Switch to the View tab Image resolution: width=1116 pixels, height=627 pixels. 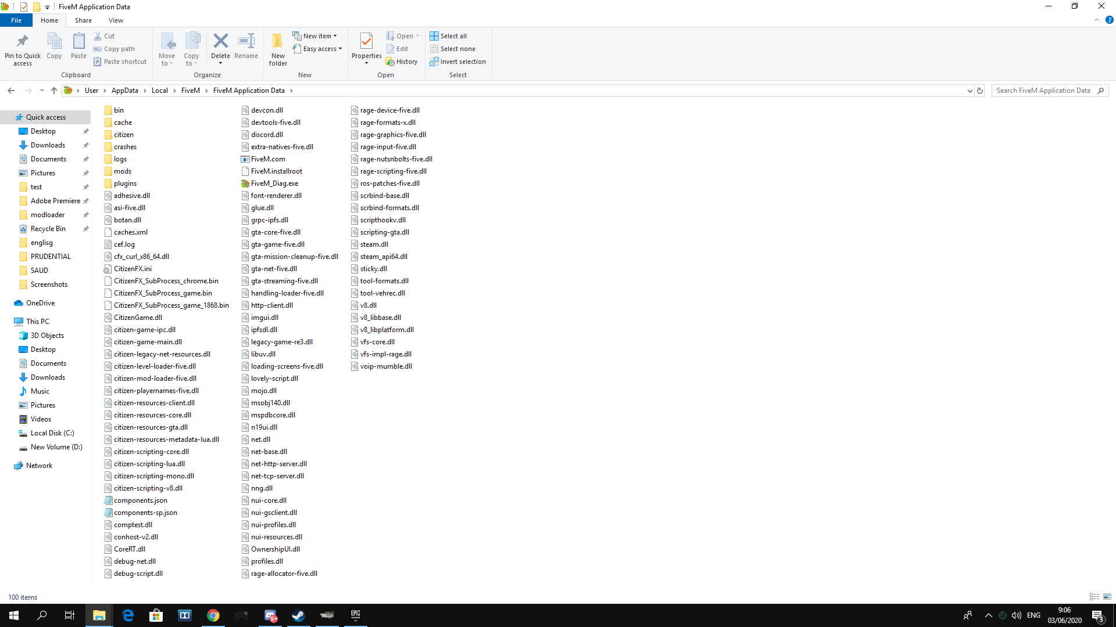click(115, 20)
